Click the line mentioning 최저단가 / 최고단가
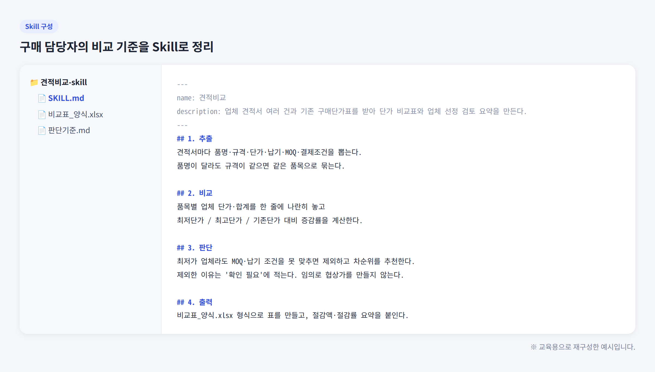Viewport: 655px width, 372px height. point(270,220)
